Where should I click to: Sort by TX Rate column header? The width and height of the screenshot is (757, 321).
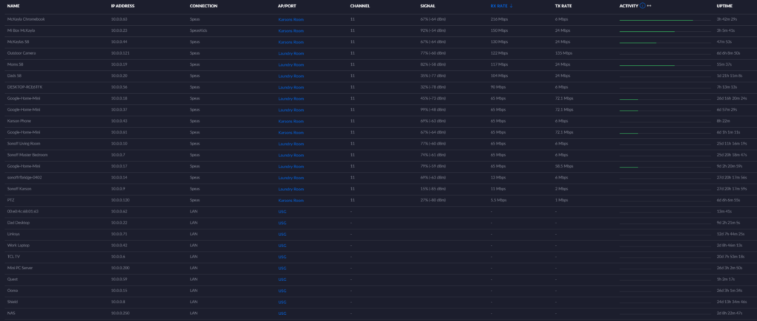(x=563, y=6)
